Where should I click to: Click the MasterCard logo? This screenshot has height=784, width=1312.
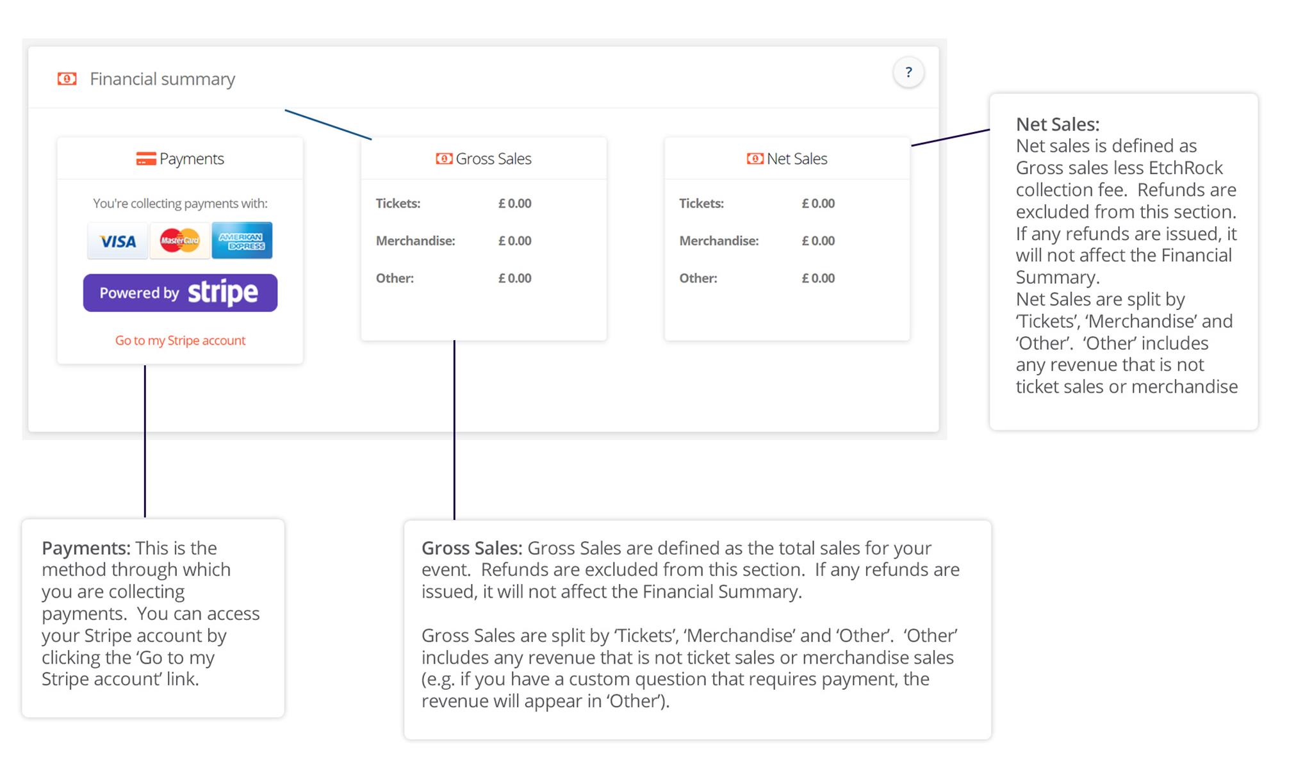(179, 241)
